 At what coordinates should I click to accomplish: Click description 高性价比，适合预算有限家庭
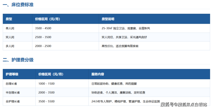click(120, 46)
